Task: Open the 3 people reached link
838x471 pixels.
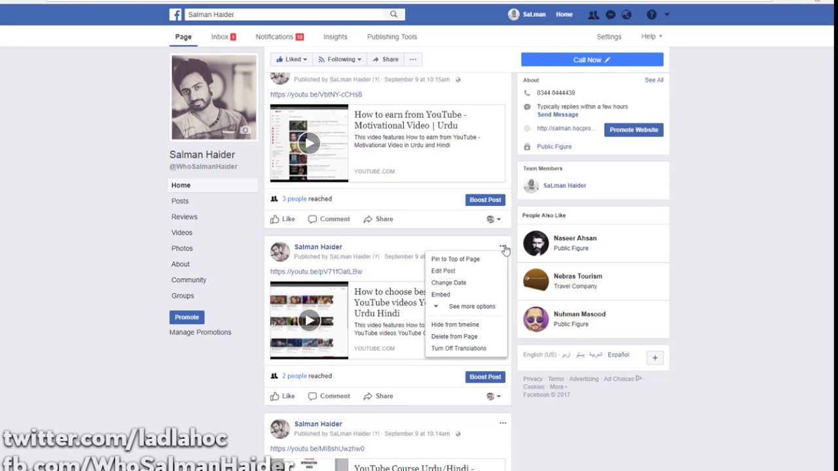Action: click(x=294, y=199)
